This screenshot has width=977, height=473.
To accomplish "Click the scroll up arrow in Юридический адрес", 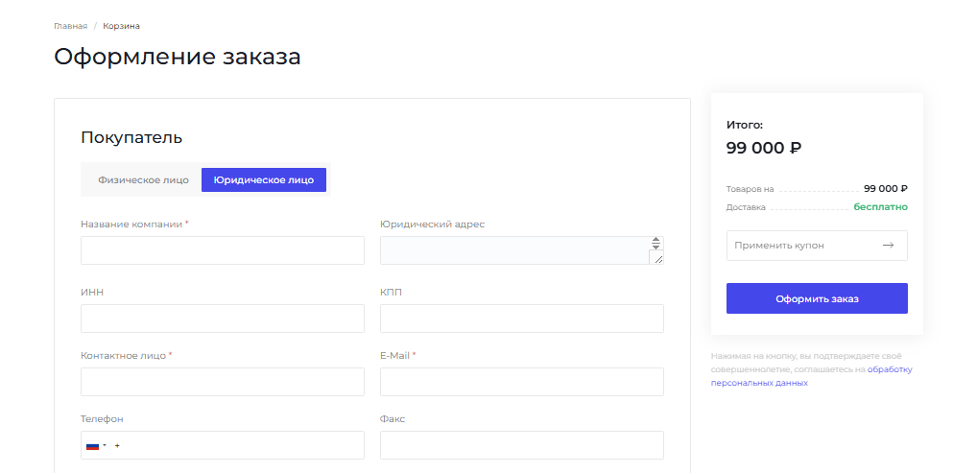I will point(655,240).
